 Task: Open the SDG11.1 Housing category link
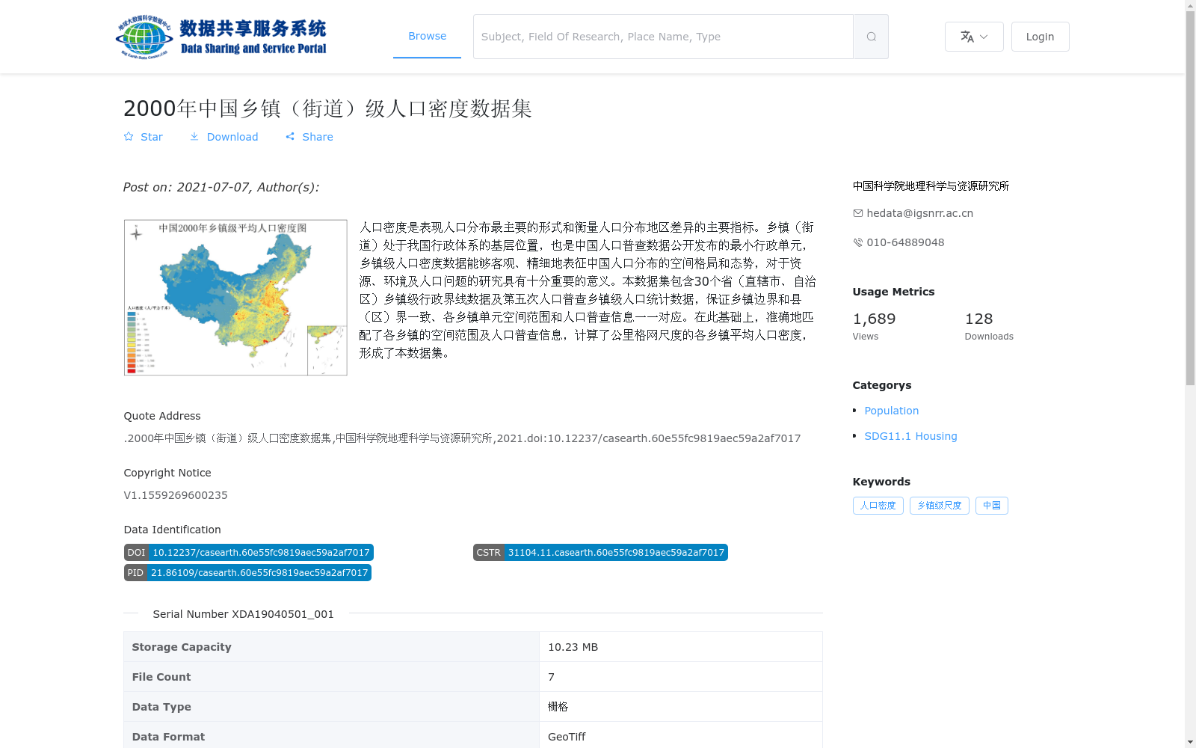pos(910,435)
